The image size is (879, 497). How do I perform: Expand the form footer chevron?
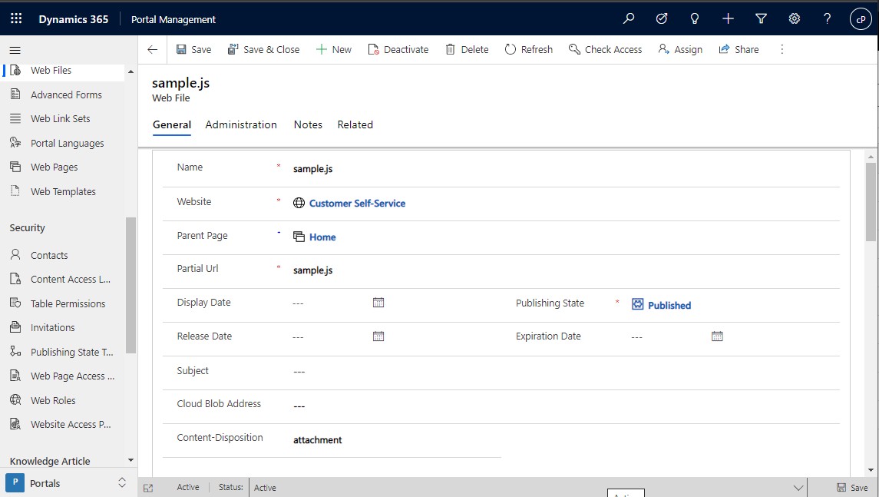click(x=798, y=488)
